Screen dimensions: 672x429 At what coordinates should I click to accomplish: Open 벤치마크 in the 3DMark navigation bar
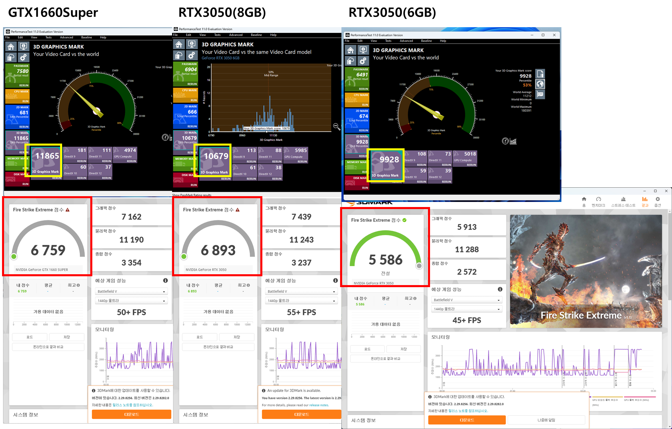pos(598,202)
